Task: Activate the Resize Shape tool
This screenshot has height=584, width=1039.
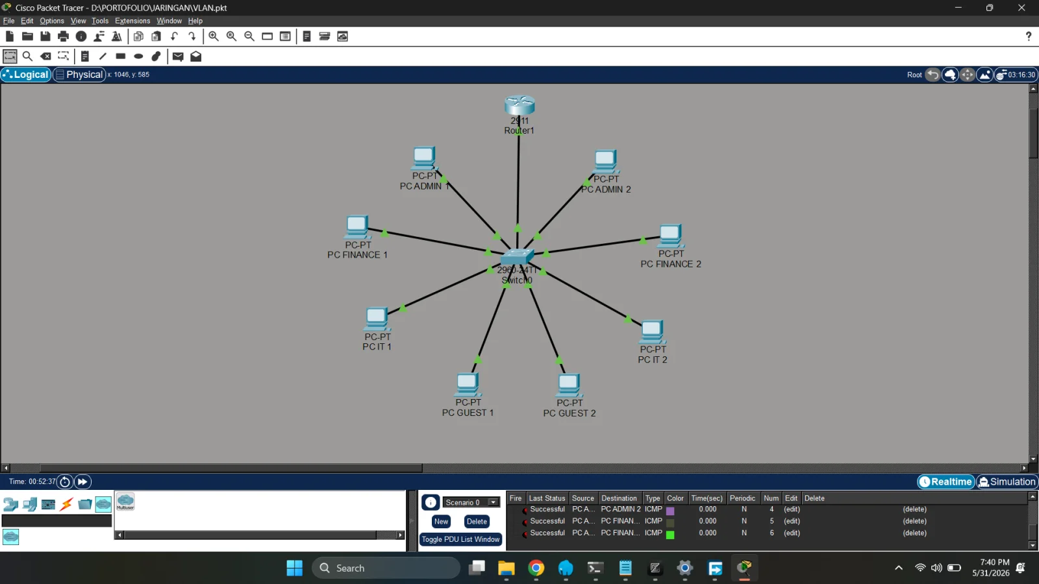Action: click(63, 56)
